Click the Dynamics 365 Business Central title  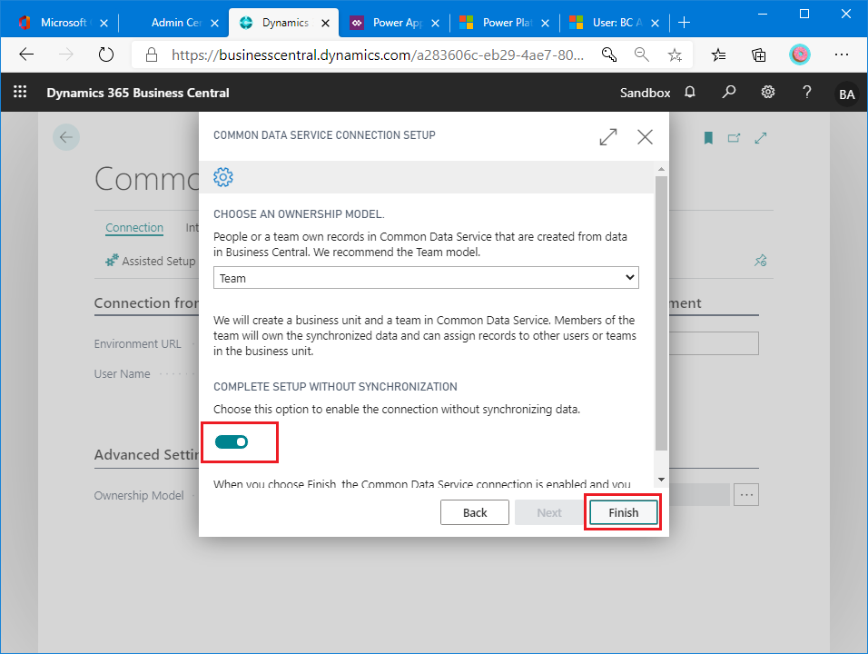coord(138,93)
